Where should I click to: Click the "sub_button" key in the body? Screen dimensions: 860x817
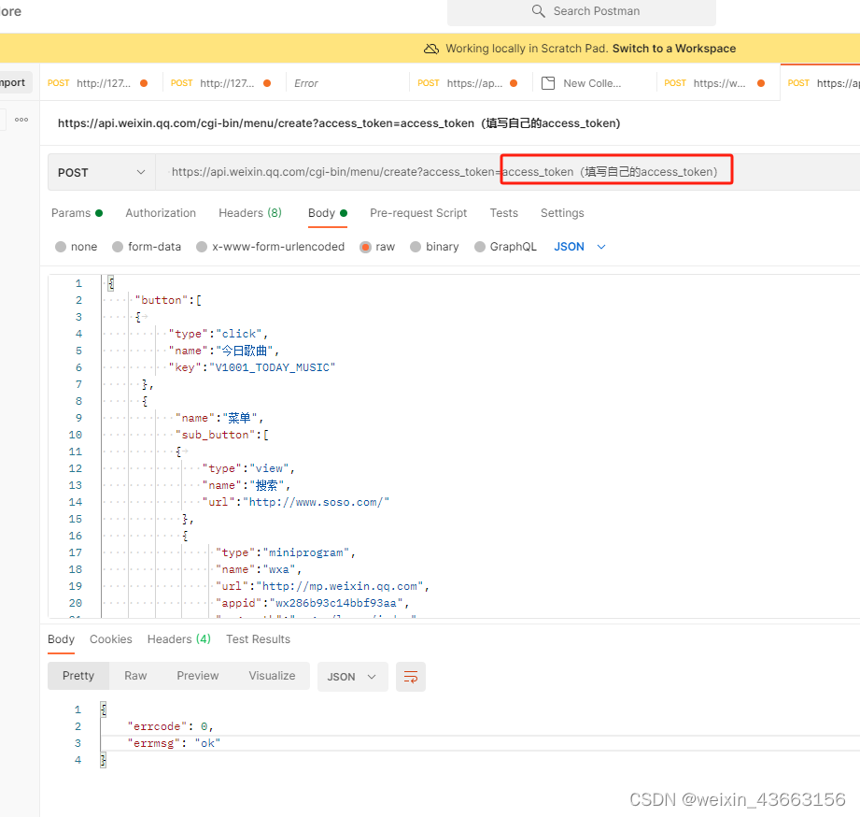coord(215,435)
